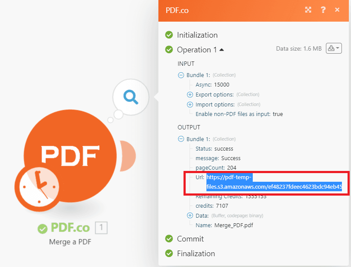This screenshot has height=267, width=351.
Task: Expand the Data buffer item
Action: tap(190, 216)
